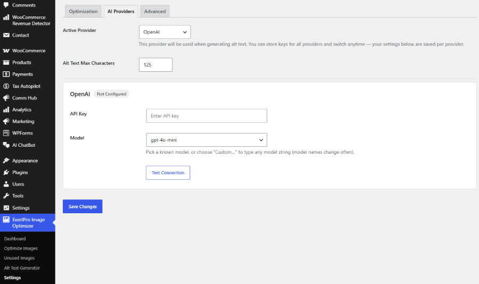The height and width of the screenshot is (284, 479).
Task: Click the Tax Autopilot coin icon
Action: tap(6, 86)
